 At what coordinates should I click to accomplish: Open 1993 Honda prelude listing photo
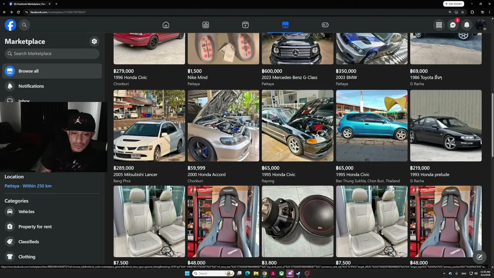click(446, 125)
